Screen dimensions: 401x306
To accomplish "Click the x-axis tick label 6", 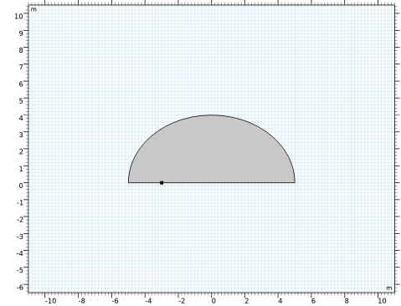I will click(x=313, y=301).
